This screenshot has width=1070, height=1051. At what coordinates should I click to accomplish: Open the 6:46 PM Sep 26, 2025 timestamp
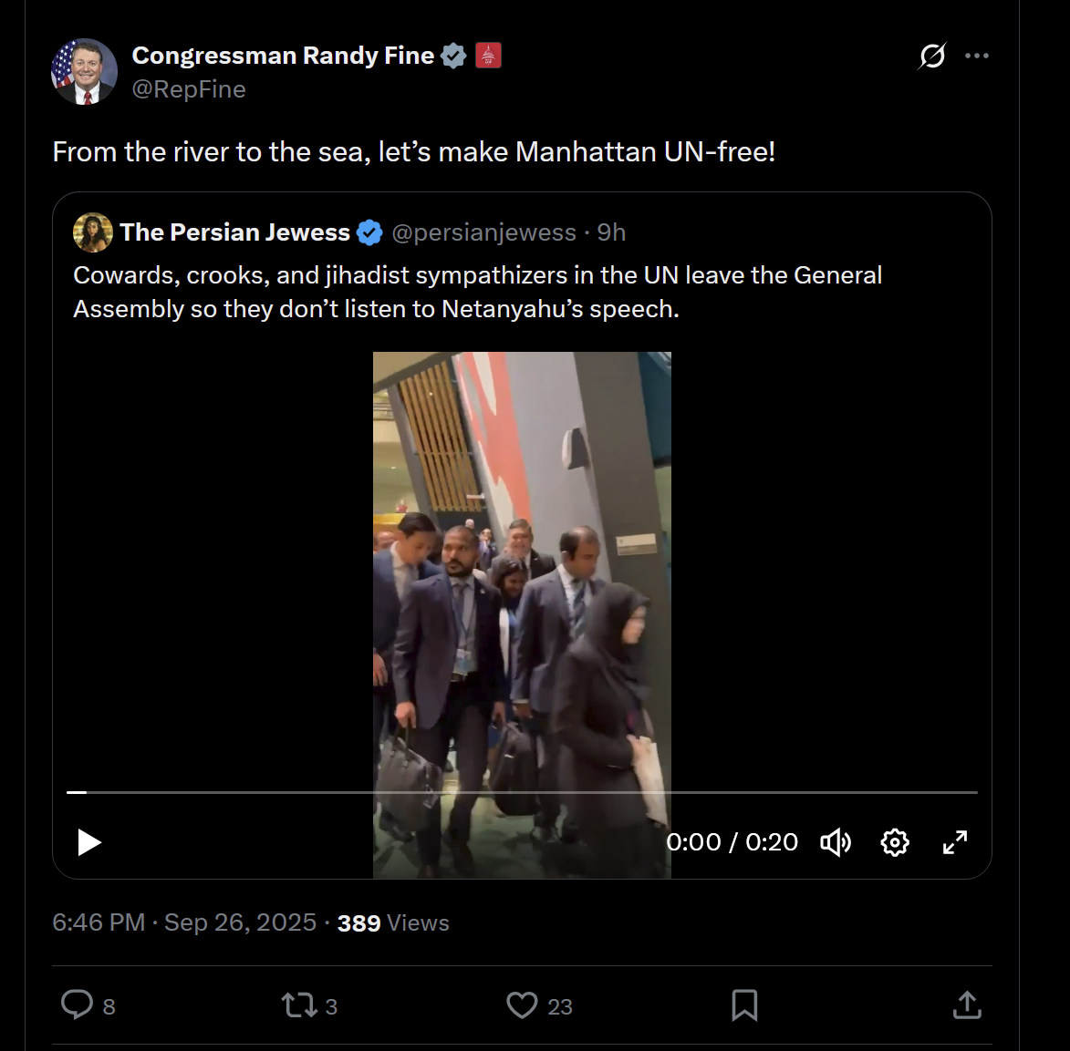(184, 923)
